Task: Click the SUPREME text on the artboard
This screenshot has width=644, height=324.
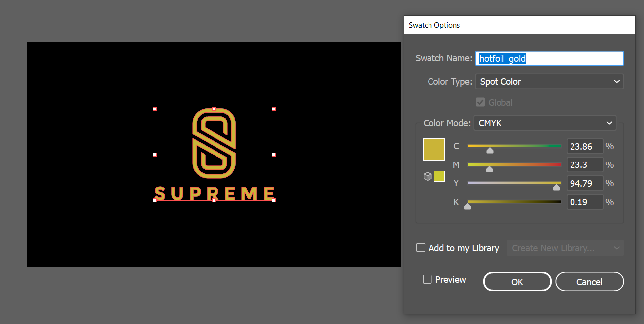Action: coord(214,193)
